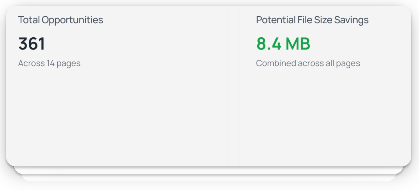Click the 8.4 figure in green
Screen dimensions: 419x191
coord(269,44)
